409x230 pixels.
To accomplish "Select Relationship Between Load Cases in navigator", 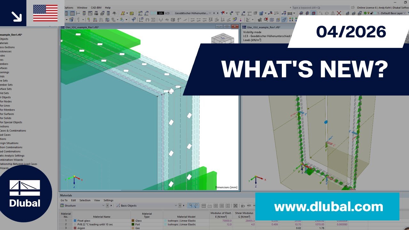I will (19, 164).
